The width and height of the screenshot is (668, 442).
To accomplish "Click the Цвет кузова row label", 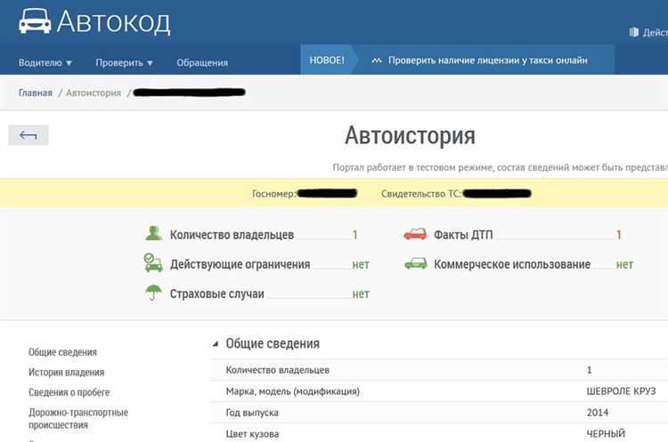I will pyautogui.click(x=252, y=434).
